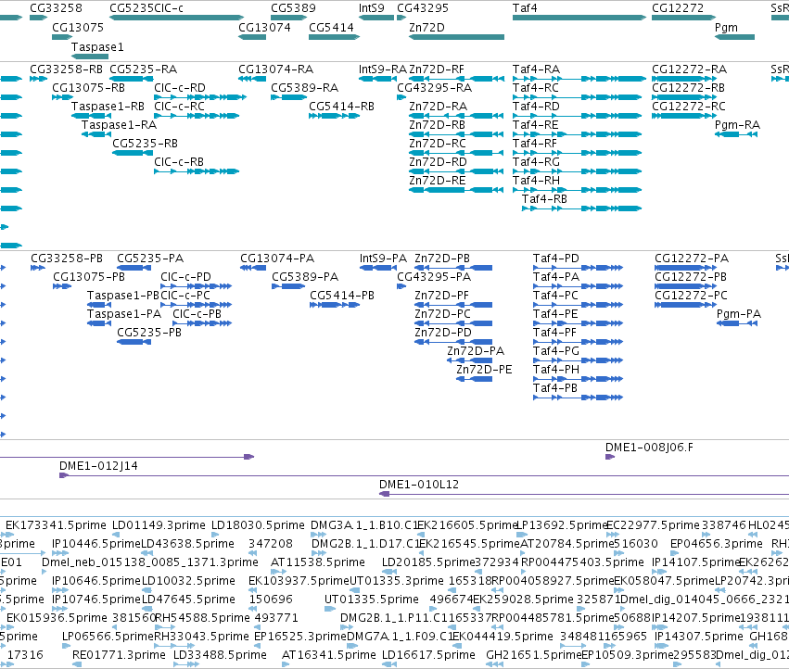The width and height of the screenshot is (789, 669).
Task: Click transcript Zn72D-RF label
Action: pyautogui.click(x=437, y=69)
